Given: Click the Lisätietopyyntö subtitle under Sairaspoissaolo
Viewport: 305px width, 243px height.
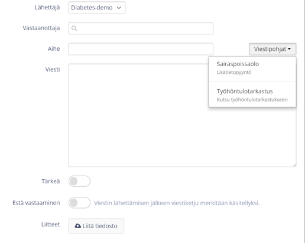Looking at the screenshot, I should click(x=234, y=72).
